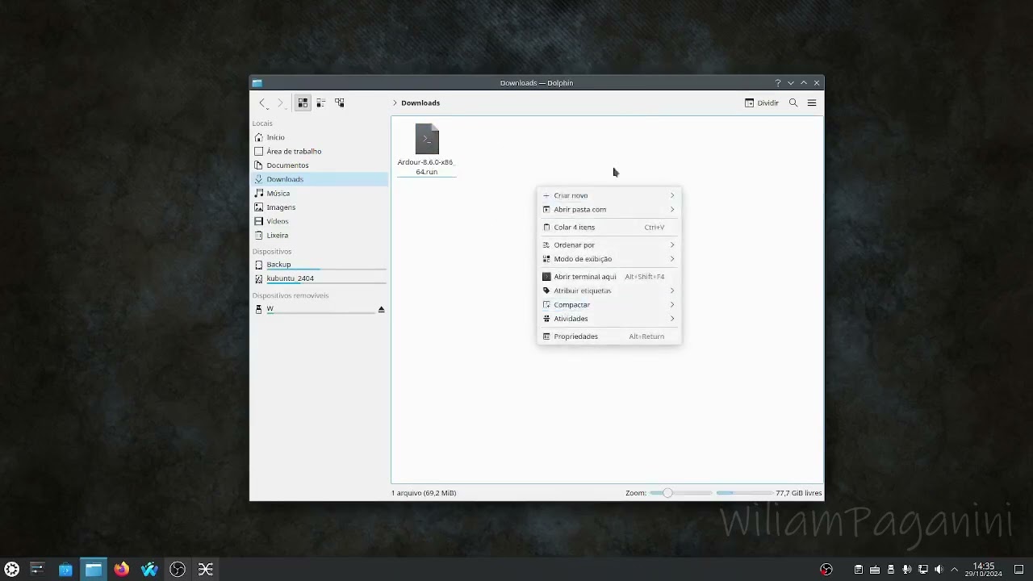Viewport: 1033px width, 581px height.
Task: Click the OBS icon in system tray
Action: [826, 570]
